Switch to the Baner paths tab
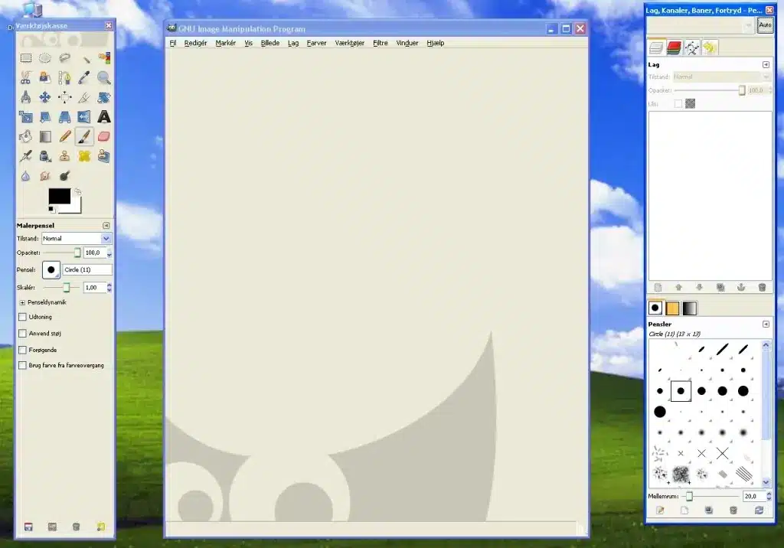784x548 pixels. (x=692, y=47)
